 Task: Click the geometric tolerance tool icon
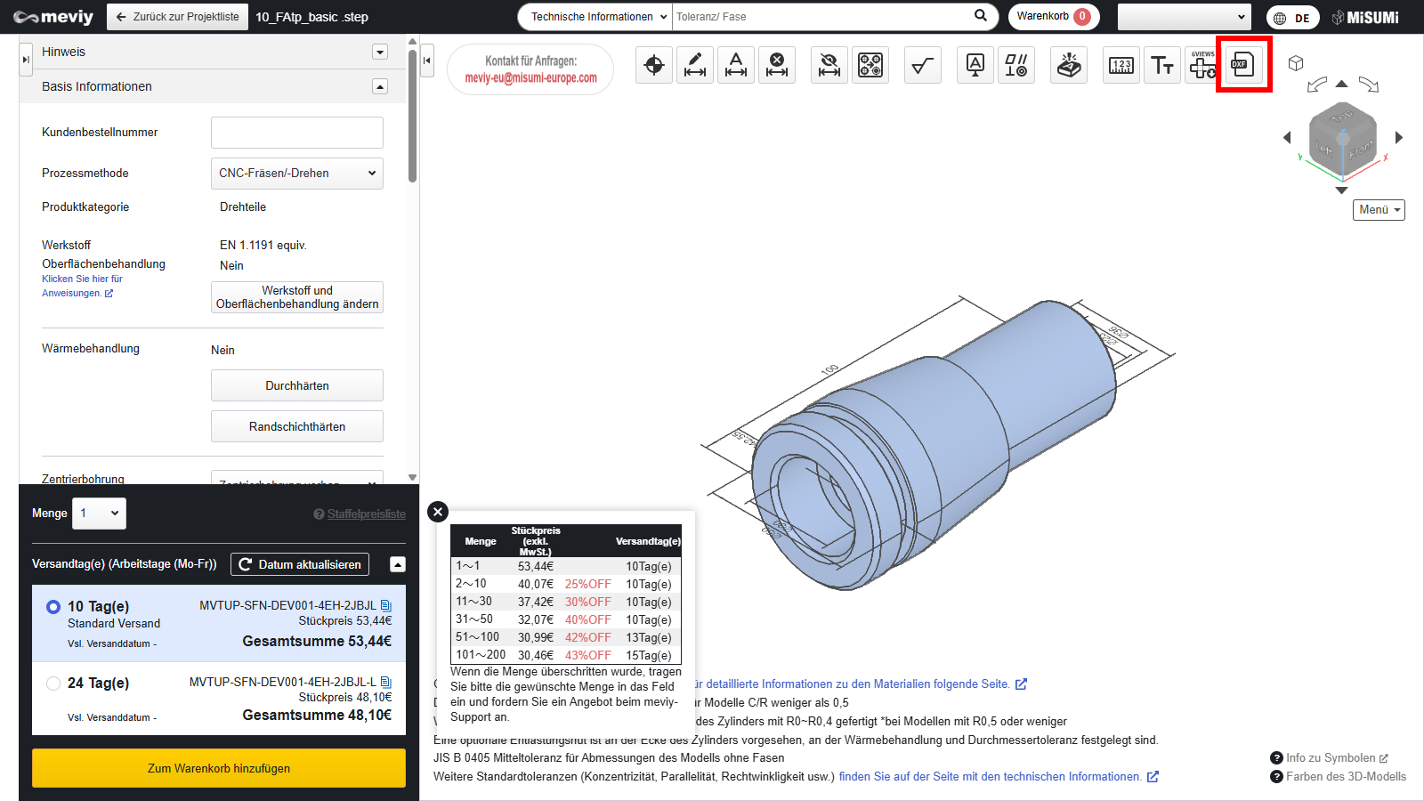[1016, 65]
